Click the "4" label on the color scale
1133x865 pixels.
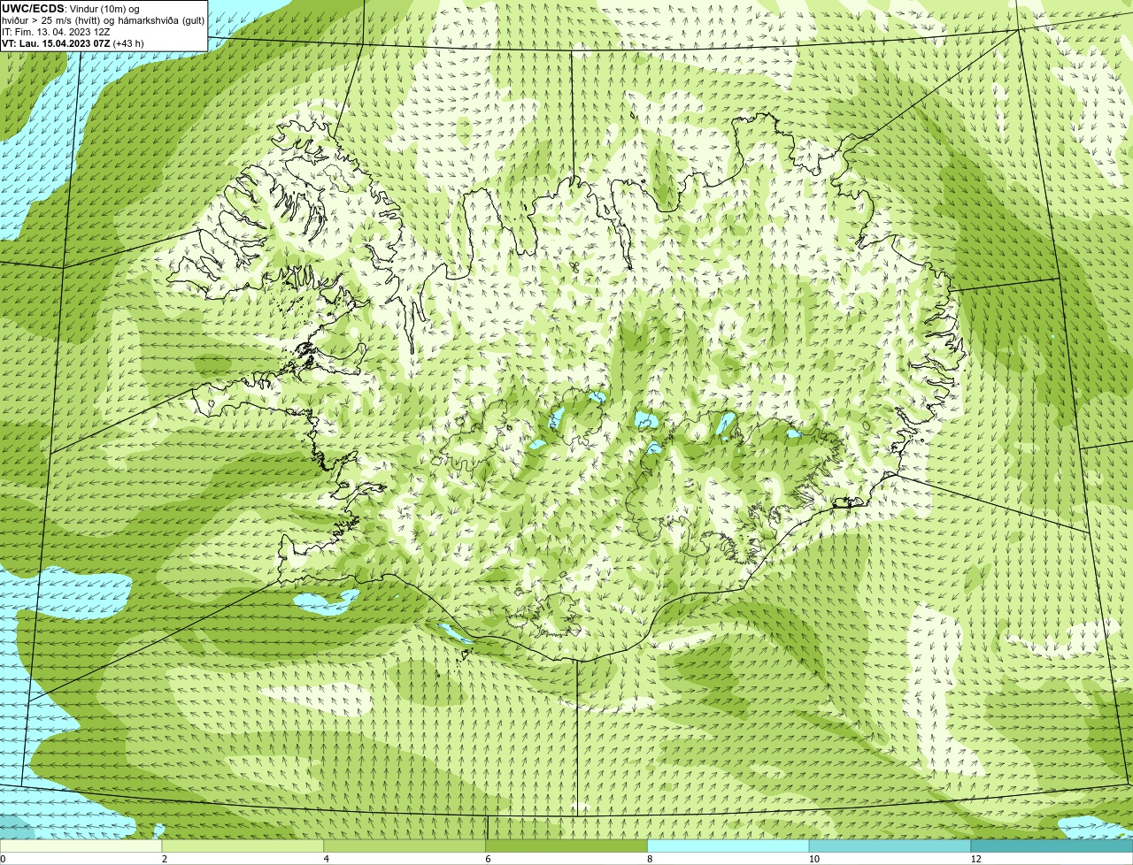point(326,859)
